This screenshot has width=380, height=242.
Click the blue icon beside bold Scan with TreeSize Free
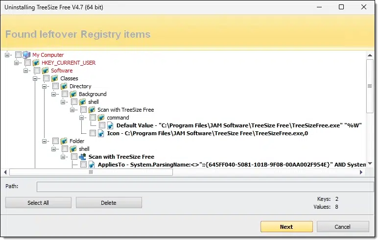tap(82, 157)
